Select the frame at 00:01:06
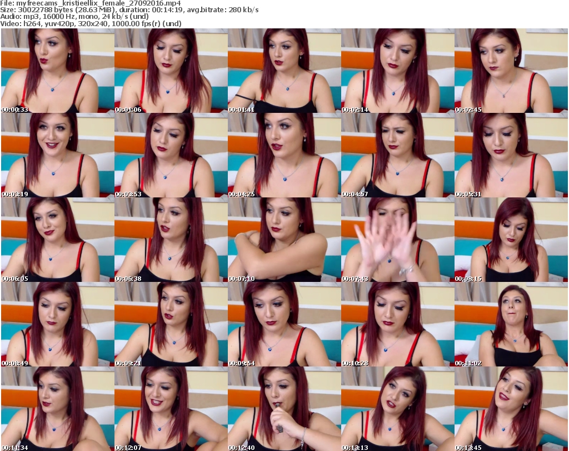The width and height of the screenshot is (569, 451). (171, 71)
